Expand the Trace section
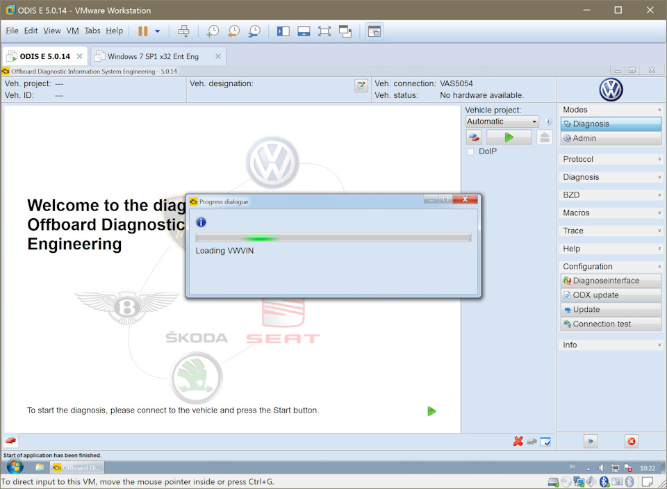 (611, 231)
